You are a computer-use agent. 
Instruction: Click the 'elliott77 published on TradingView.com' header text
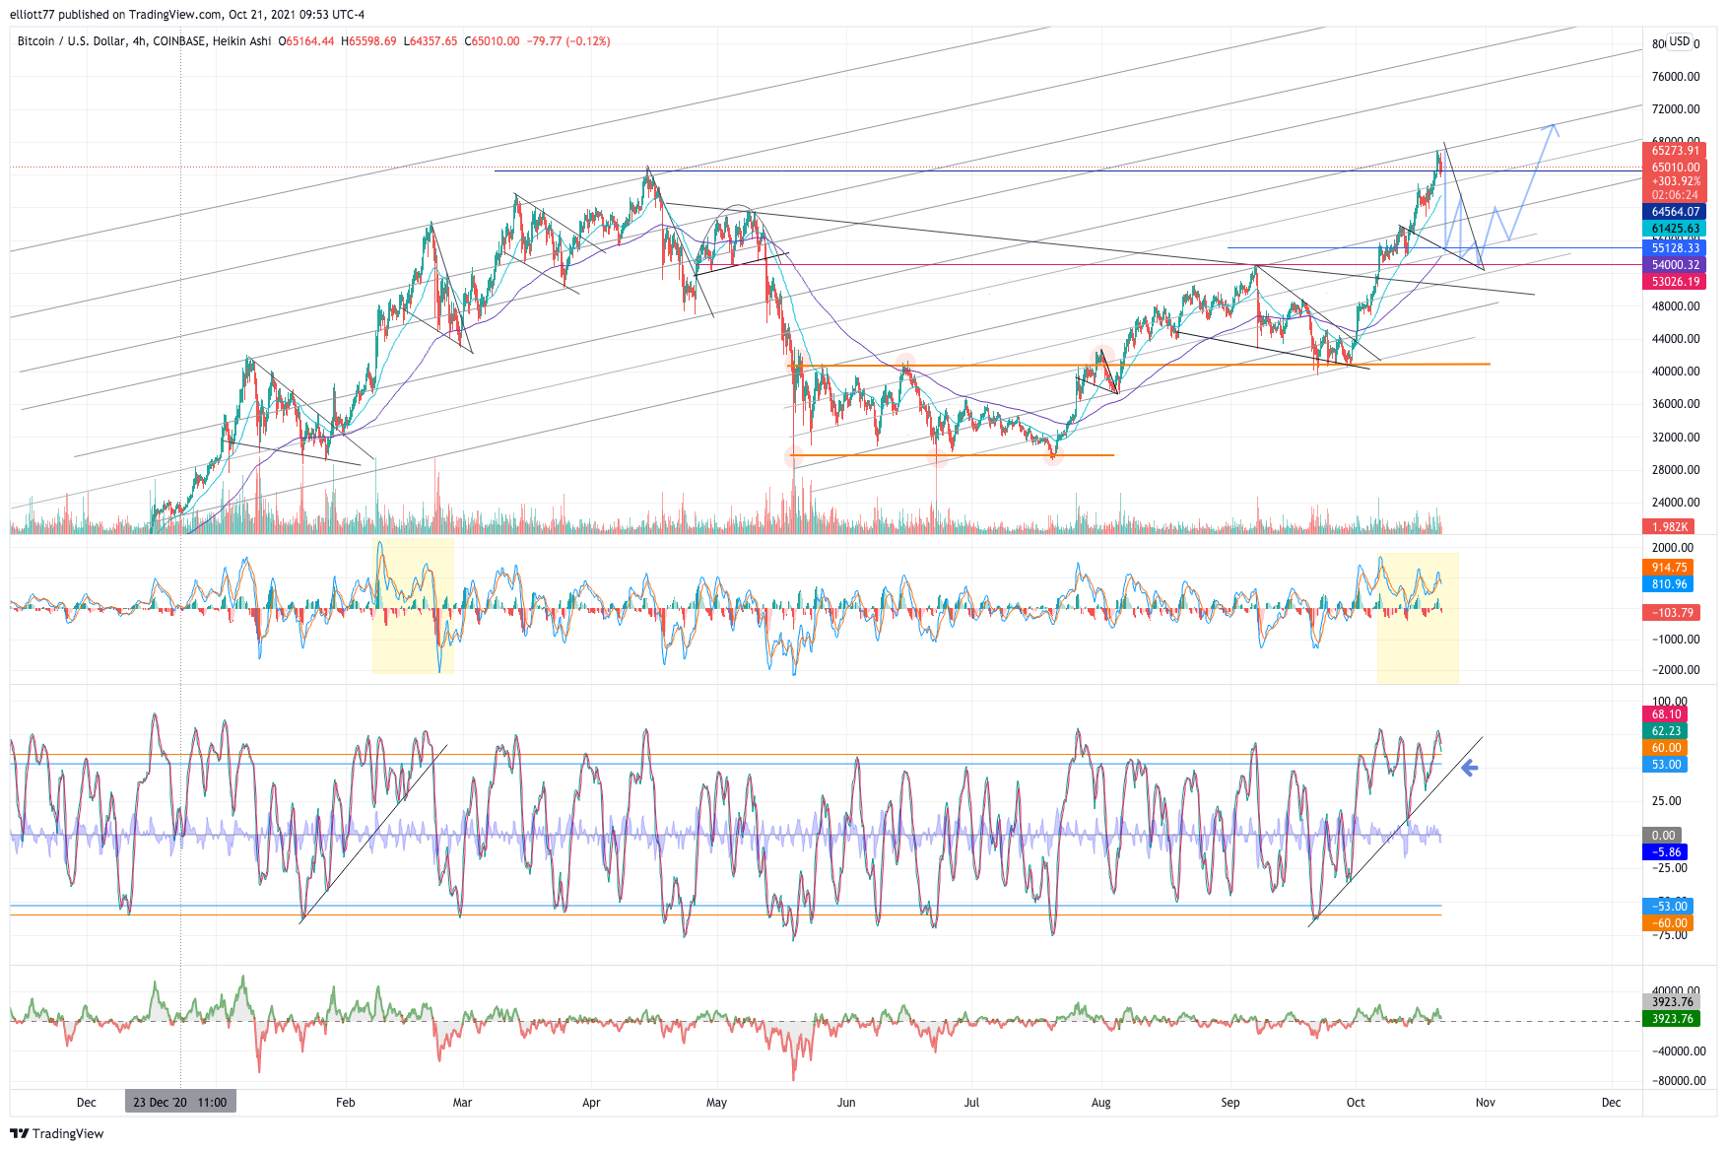[116, 14]
